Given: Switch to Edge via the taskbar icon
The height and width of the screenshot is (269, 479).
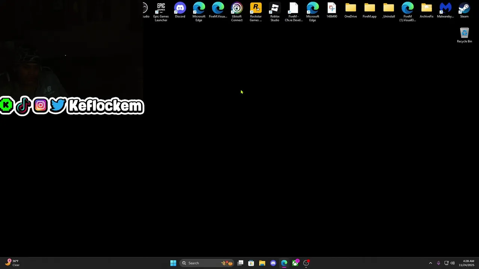Looking at the screenshot, I should click(x=284, y=263).
